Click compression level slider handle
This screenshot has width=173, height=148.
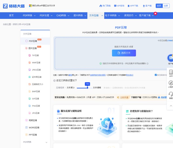coord(88,88)
